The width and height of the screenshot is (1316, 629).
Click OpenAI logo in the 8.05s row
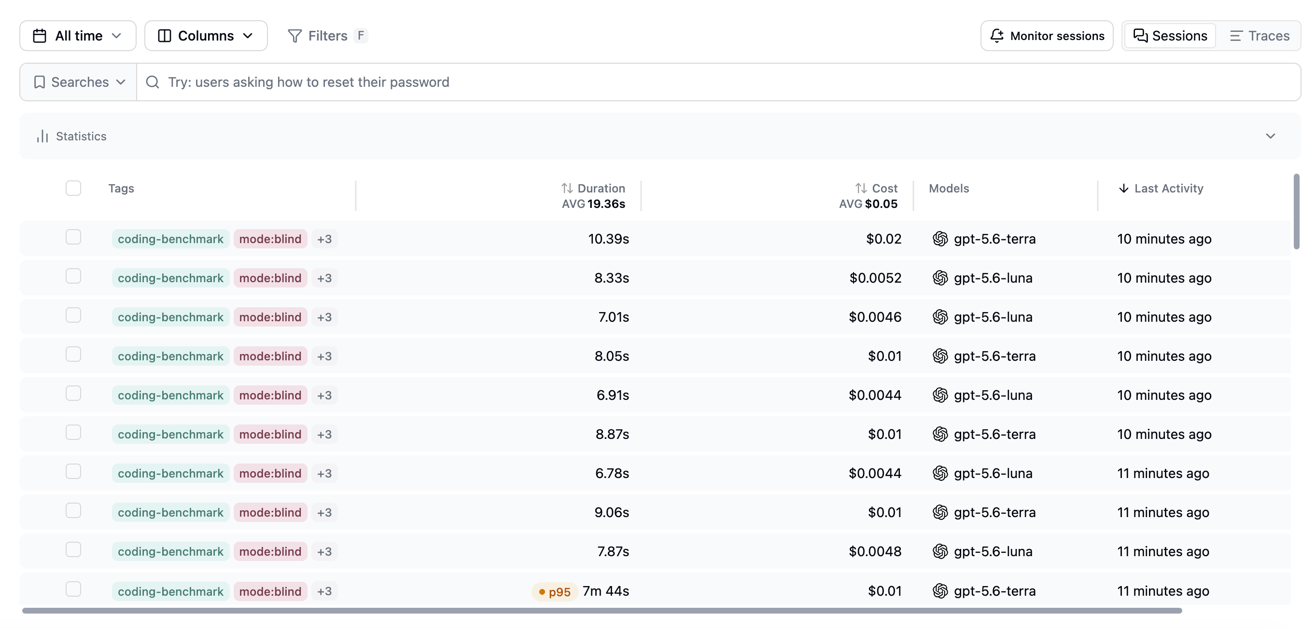pyautogui.click(x=940, y=356)
